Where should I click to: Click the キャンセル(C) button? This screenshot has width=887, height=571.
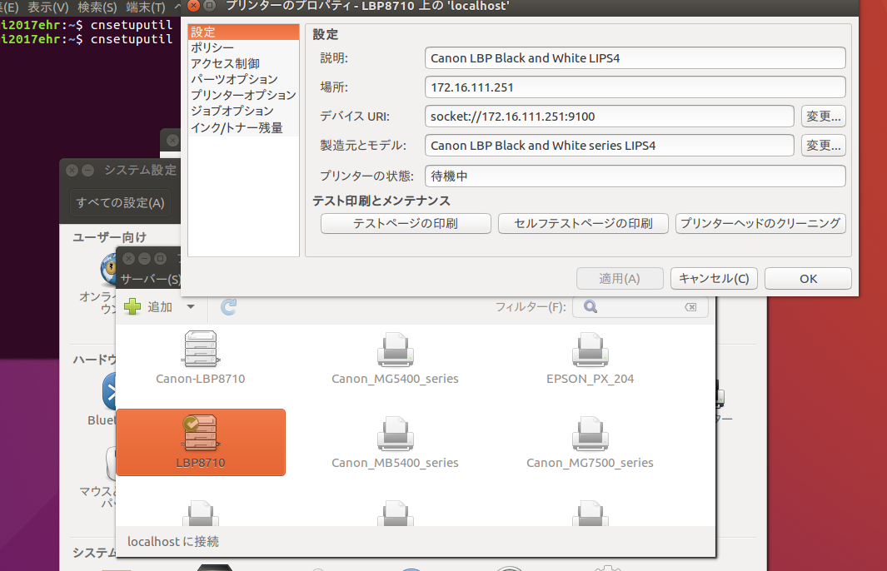(x=714, y=279)
